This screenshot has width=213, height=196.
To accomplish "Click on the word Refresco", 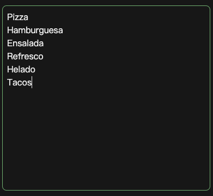I will point(25,57).
